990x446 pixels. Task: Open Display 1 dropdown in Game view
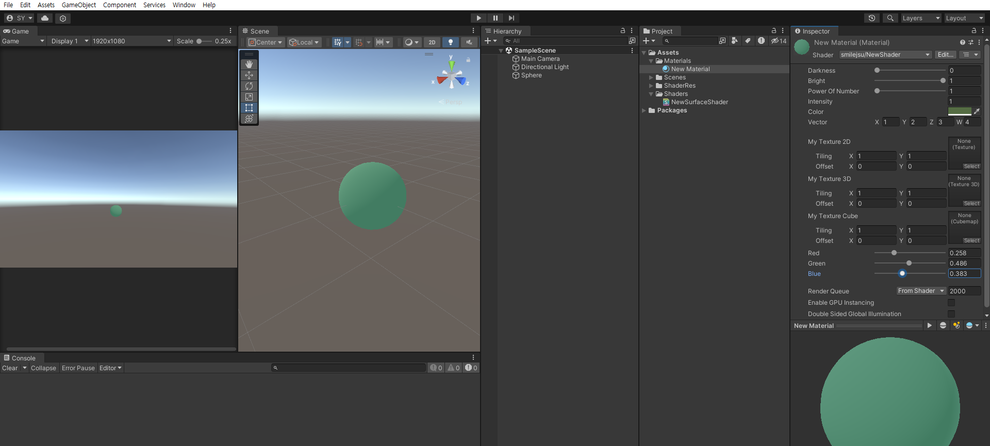(x=70, y=41)
